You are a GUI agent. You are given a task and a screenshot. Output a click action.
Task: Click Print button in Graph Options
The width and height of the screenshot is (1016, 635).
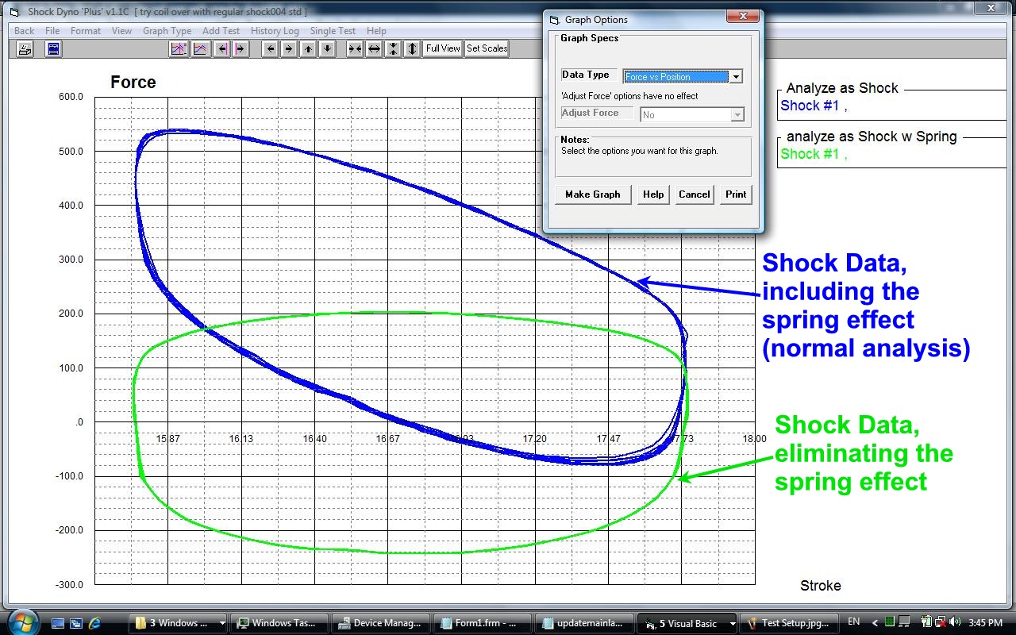pos(736,194)
